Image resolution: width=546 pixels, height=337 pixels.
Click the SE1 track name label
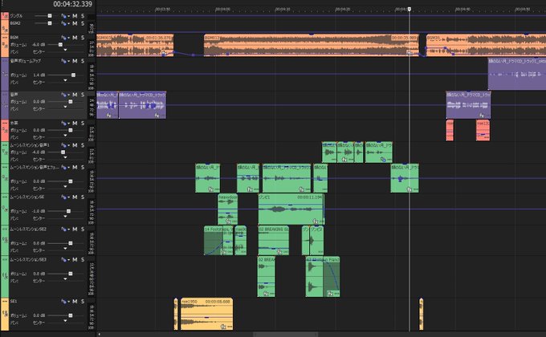pos(13,301)
